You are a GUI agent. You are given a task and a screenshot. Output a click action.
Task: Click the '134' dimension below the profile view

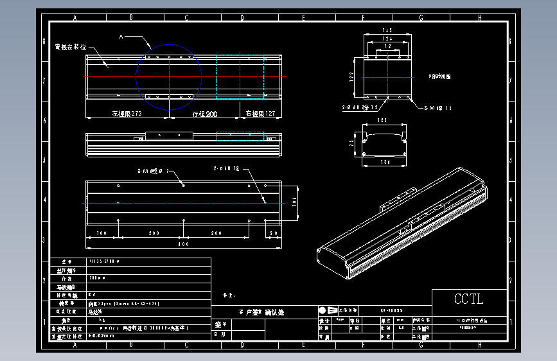[x=385, y=162]
